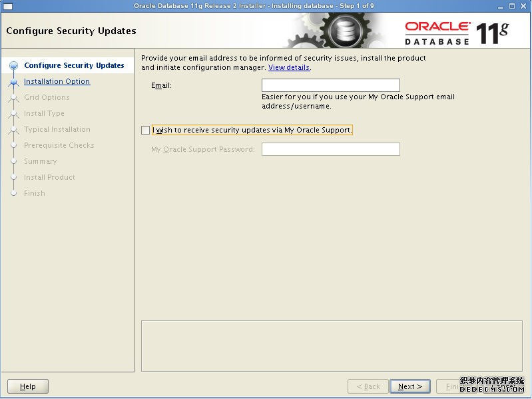Click the empty message area at the bottom

click(332, 345)
